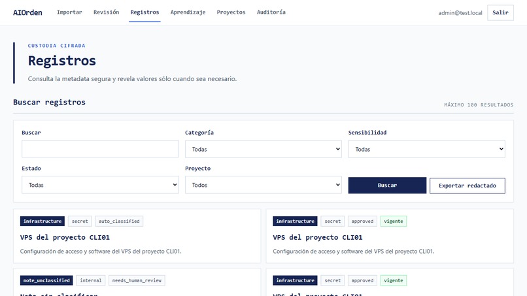The image size is (527, 296).
Task: Click the internal sensitivity tag
Action: pos(91,280)
